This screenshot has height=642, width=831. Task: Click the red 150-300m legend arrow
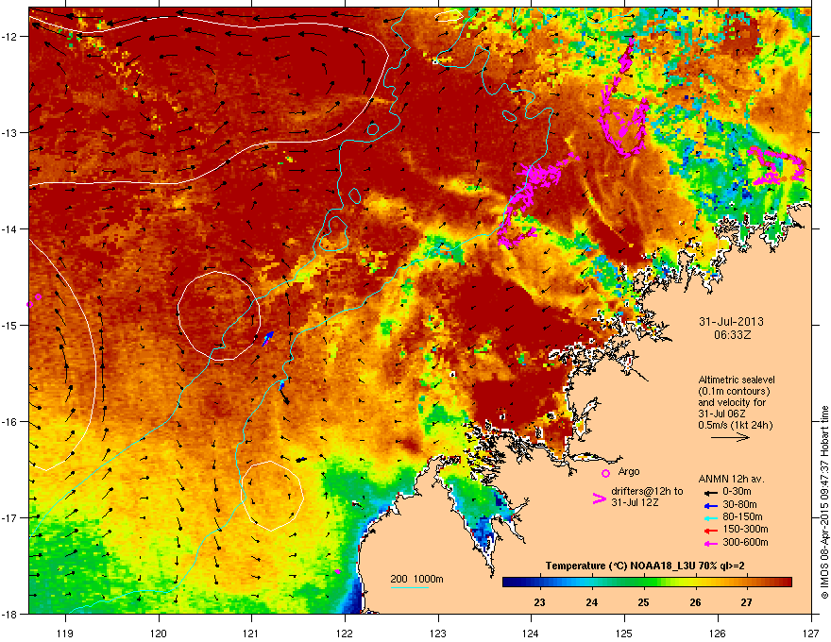(x=709, y=531)
